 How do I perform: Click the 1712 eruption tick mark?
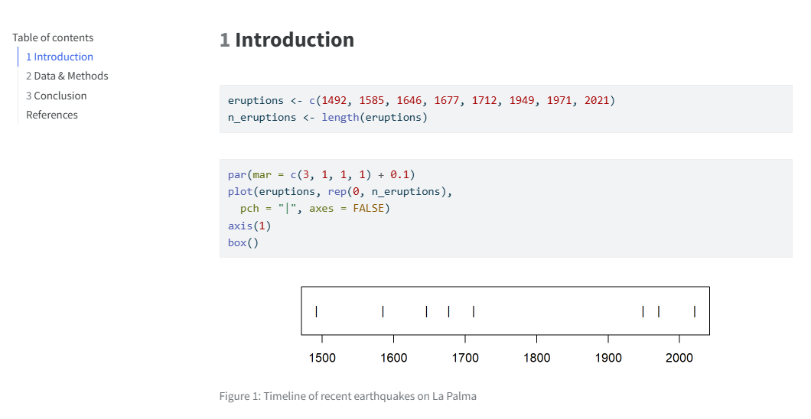[x=474, y=311]
